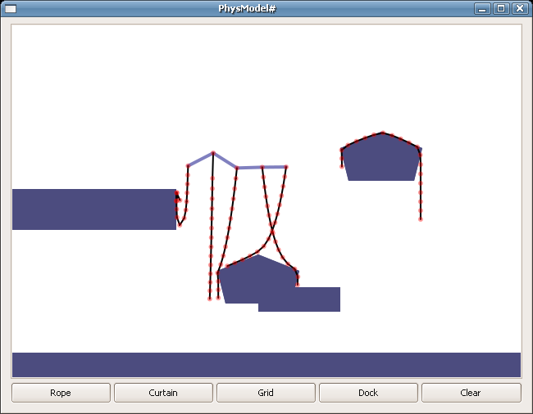Select the Dock button
The width and height of the screenshot is (533, 414).
point(368,393)
